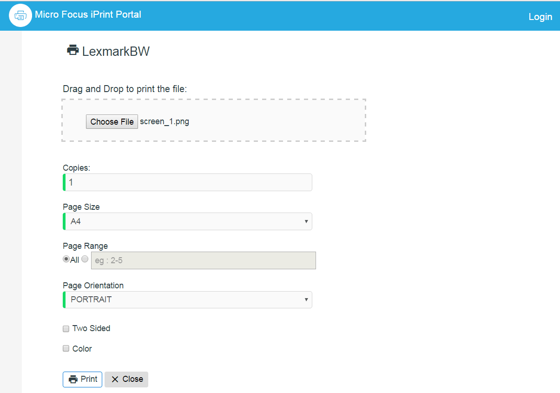Click the printer icon in Print button
560x393 pixels.
point(73,380)
